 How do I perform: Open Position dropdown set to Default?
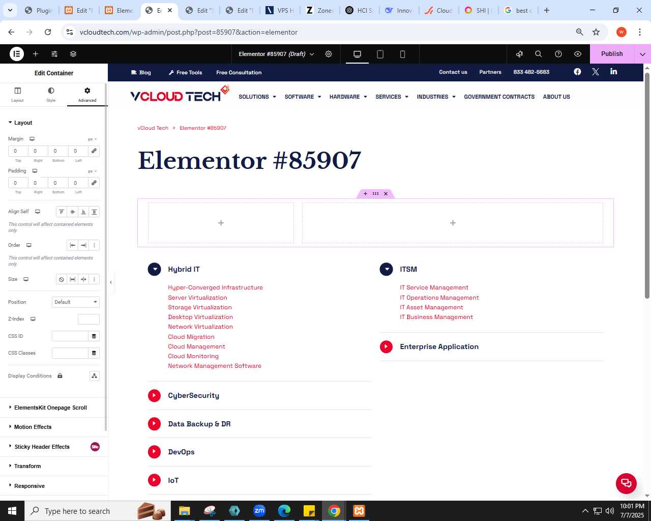tap(76, 302)
